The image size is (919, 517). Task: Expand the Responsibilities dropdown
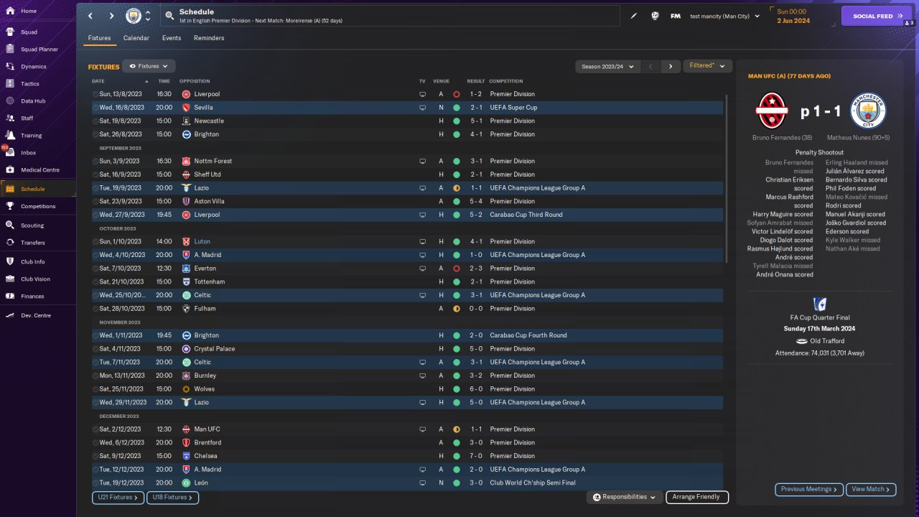click(x=624, y=497)
